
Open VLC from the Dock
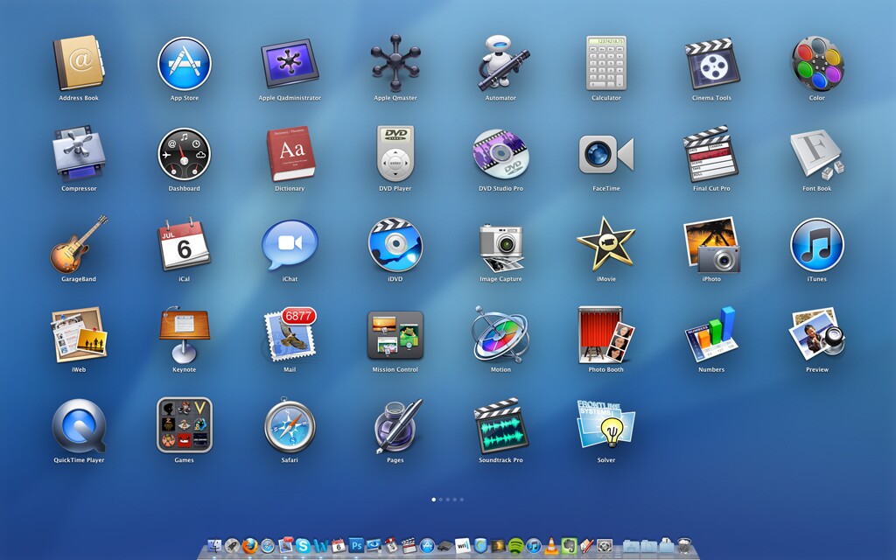551,546
